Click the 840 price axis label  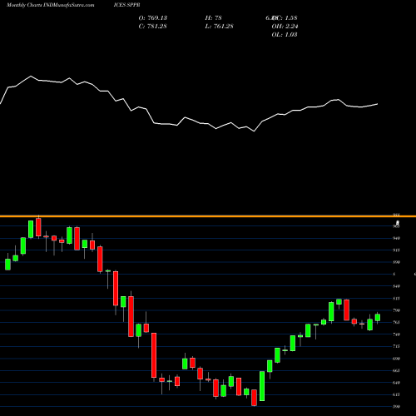pos(397,286)
